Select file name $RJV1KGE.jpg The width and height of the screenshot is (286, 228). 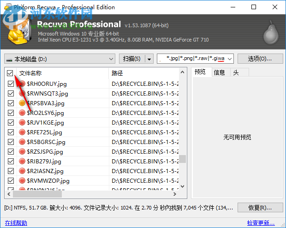[x=45, y=123]
